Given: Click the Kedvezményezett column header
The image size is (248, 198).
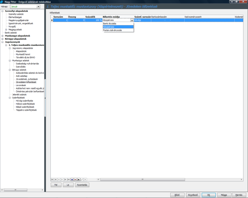Looking at the screenshot, I should 209,17.
